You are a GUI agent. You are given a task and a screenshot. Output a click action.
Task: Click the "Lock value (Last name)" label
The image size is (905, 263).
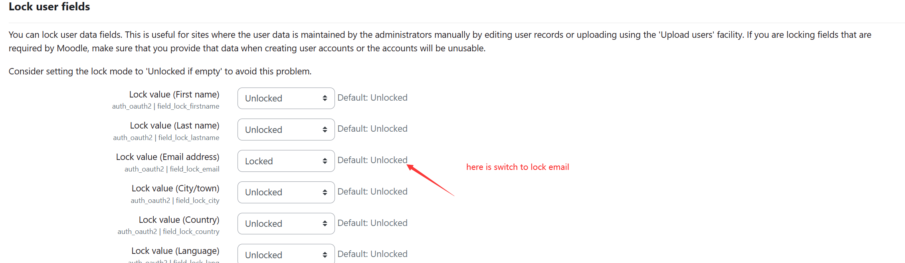point(174,126)
